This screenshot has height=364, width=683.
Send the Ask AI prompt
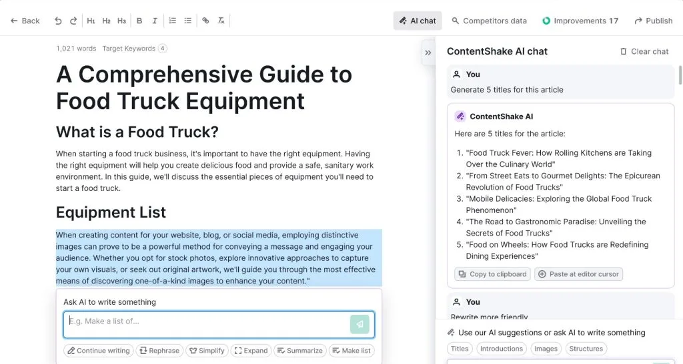[x=360, y=325]
